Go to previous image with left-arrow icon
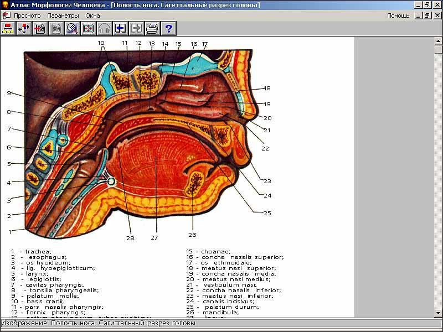The image size is (443, 332). click(120, 28)
